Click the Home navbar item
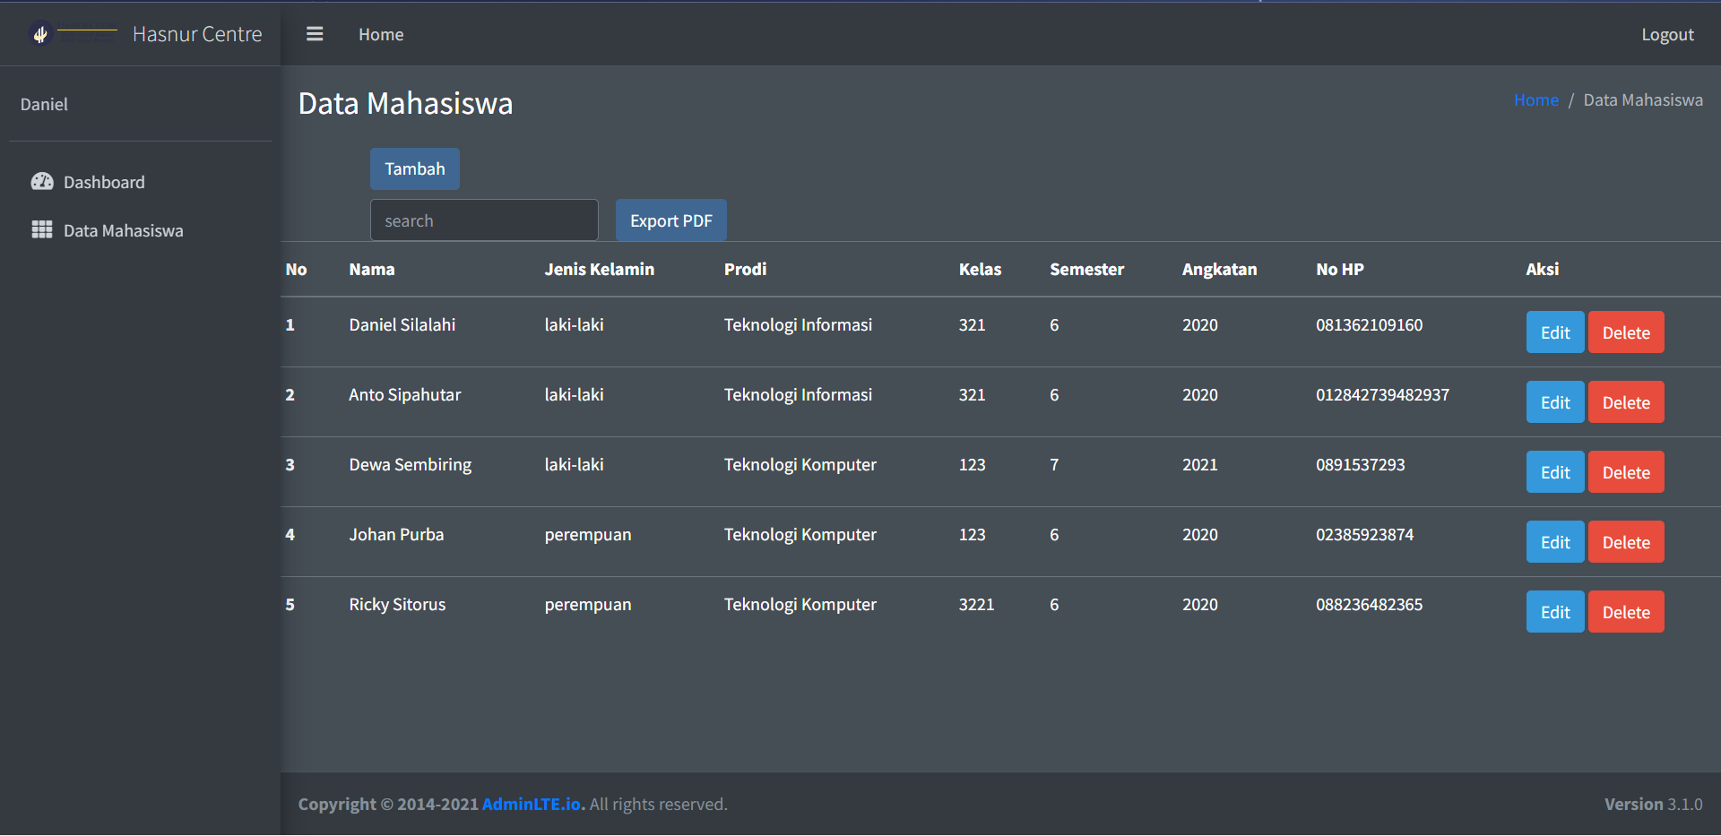Viewport: 1721px width, 836px height. point(381,34)
